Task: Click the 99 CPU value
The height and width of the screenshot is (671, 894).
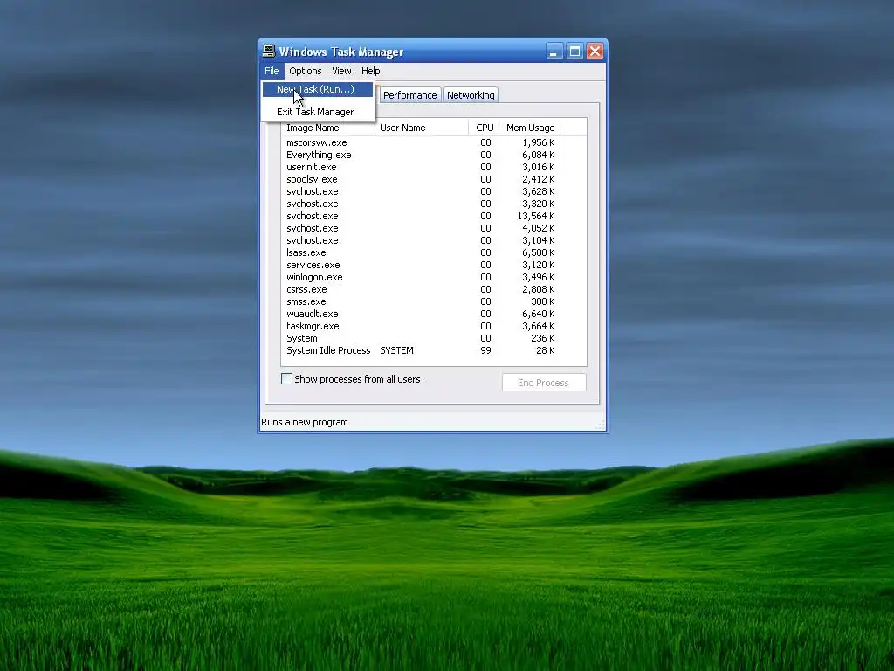Action: tap(485, 350)
